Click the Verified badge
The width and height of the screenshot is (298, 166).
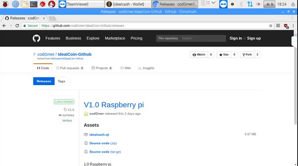click(67, 121)
